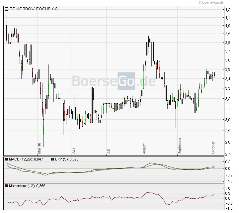Click the 2,7 price axis value
This screenshot has width=239, height=213.
click(228, 154)
